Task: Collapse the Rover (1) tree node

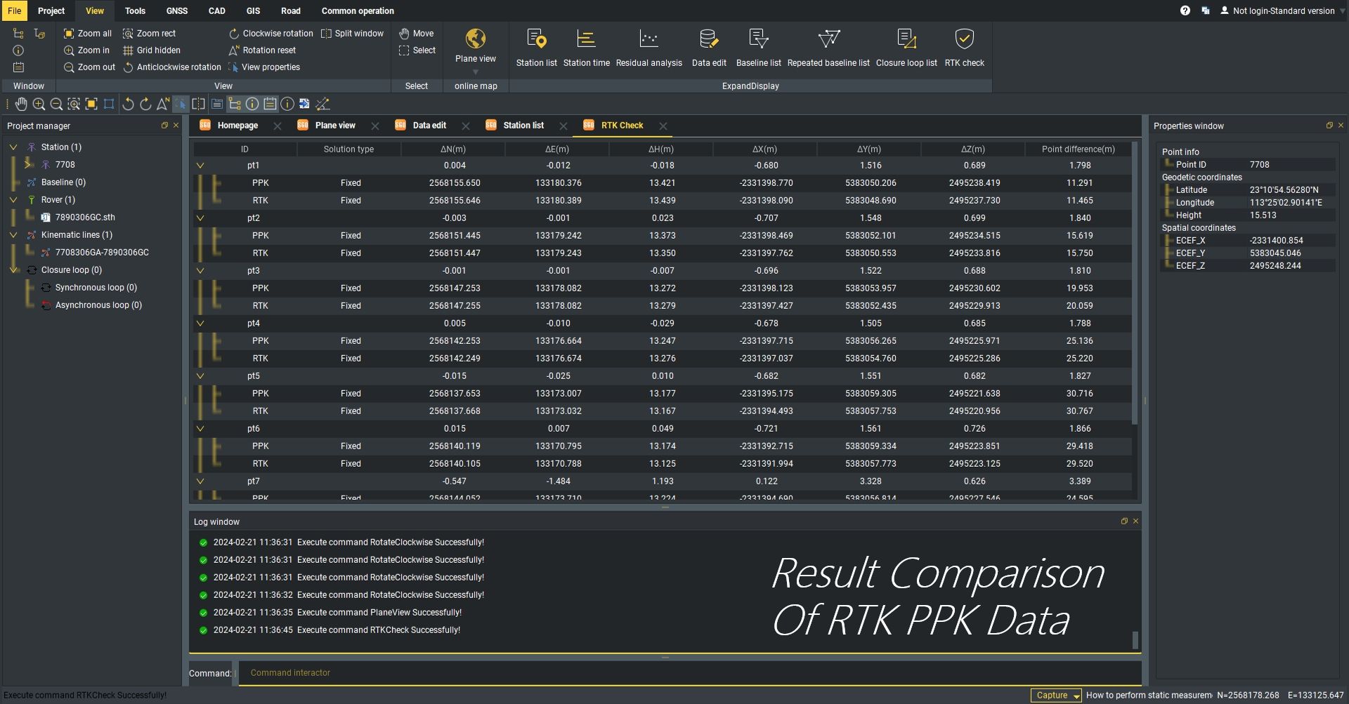Action: point(13,200)
